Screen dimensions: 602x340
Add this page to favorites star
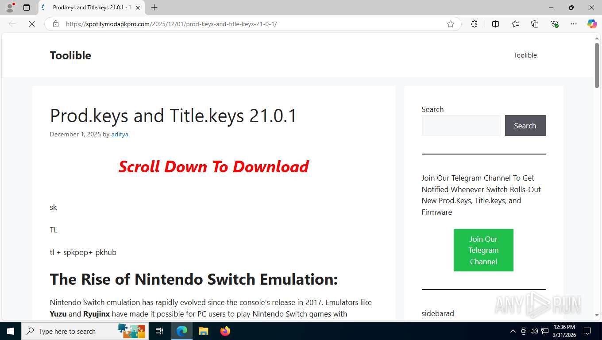click(451, 24)
